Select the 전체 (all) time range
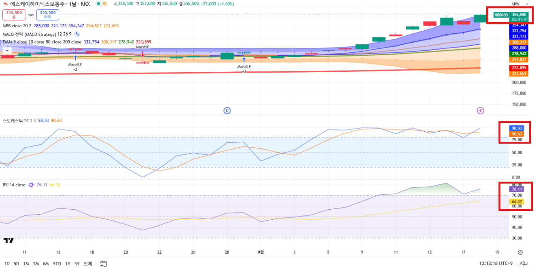Image resolution: width=534 pixels, height=268 pixels. (x=88, y=263)
